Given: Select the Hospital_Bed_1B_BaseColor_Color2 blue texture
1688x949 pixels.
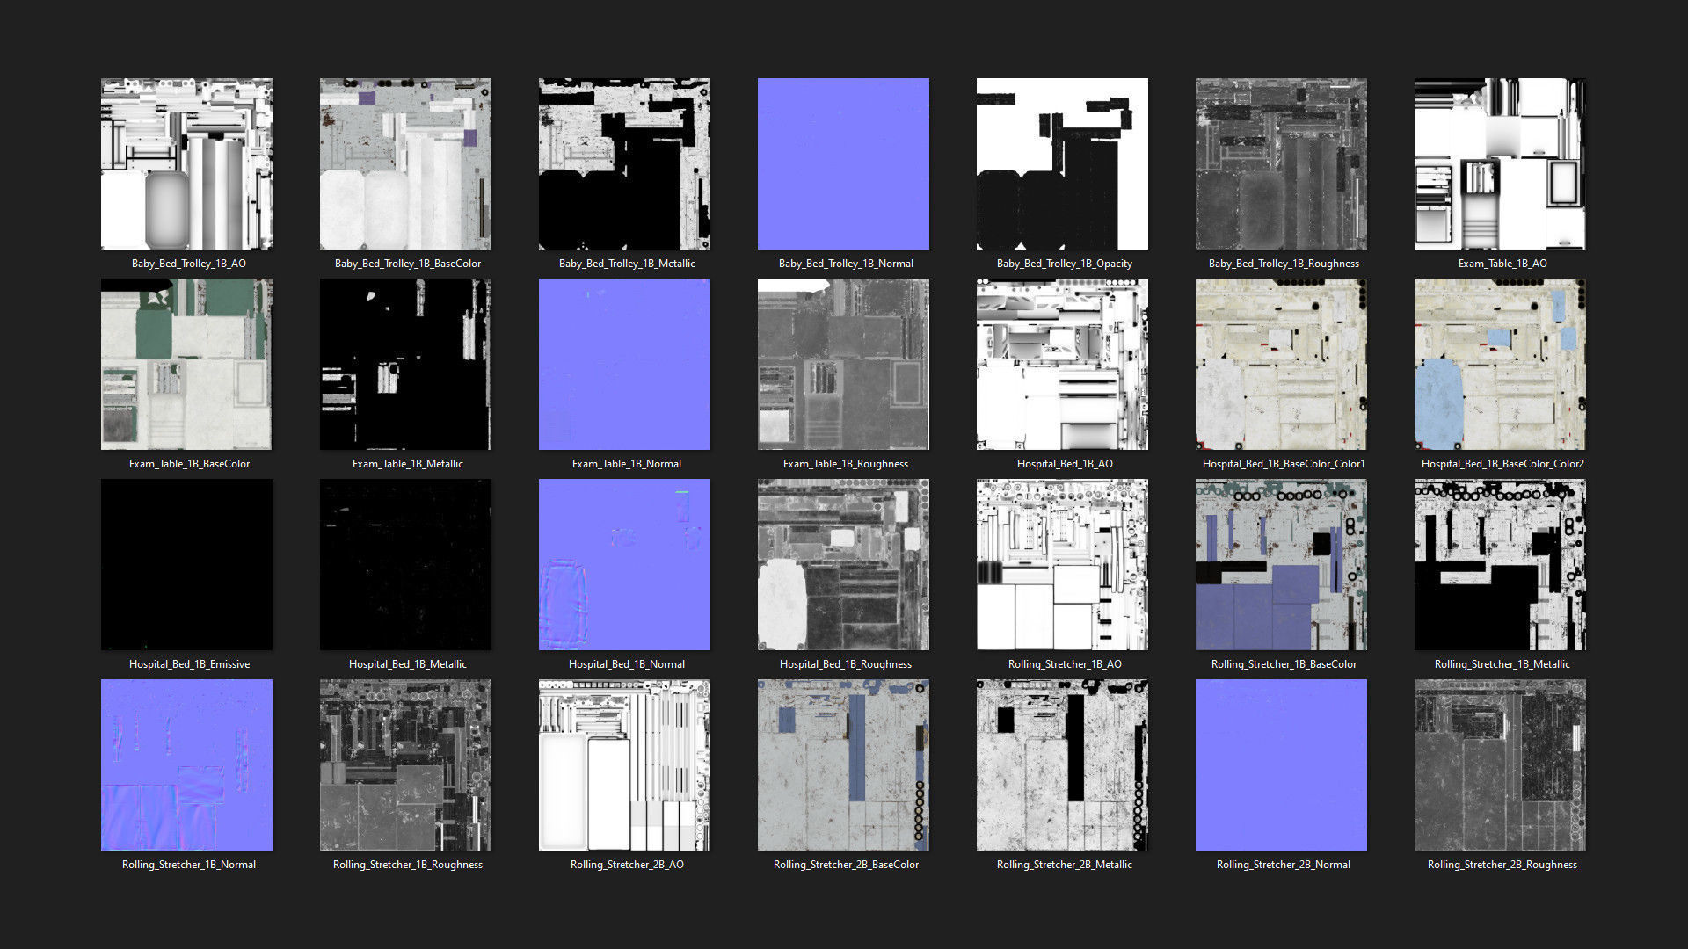Looking at the screenshot, I should click(x=1500, y=364).
